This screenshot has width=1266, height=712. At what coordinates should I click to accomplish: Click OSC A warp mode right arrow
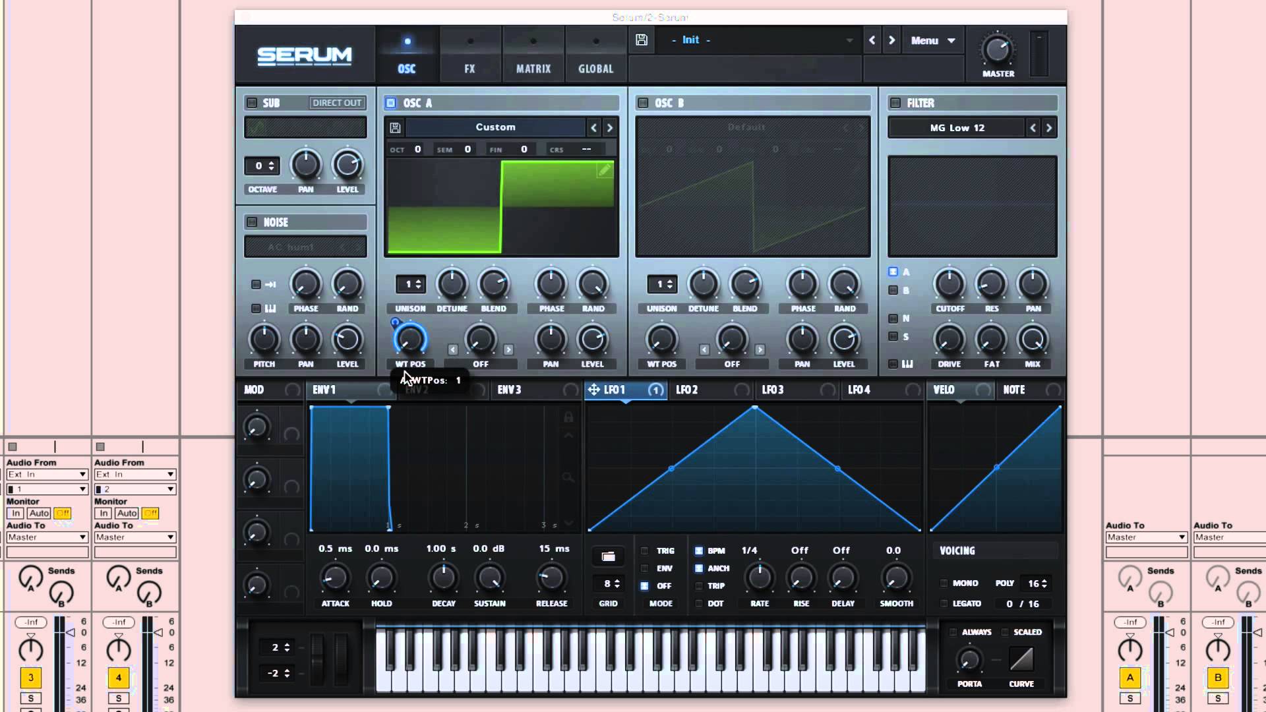[508, 349]
